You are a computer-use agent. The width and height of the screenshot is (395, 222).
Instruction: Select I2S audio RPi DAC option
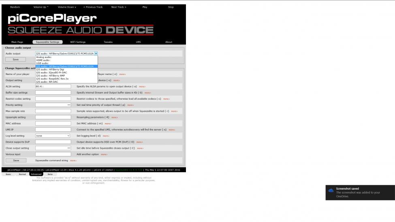click(66, 82)
